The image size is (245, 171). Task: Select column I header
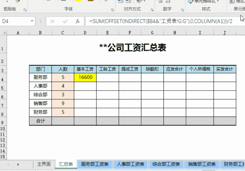[200, 33]
